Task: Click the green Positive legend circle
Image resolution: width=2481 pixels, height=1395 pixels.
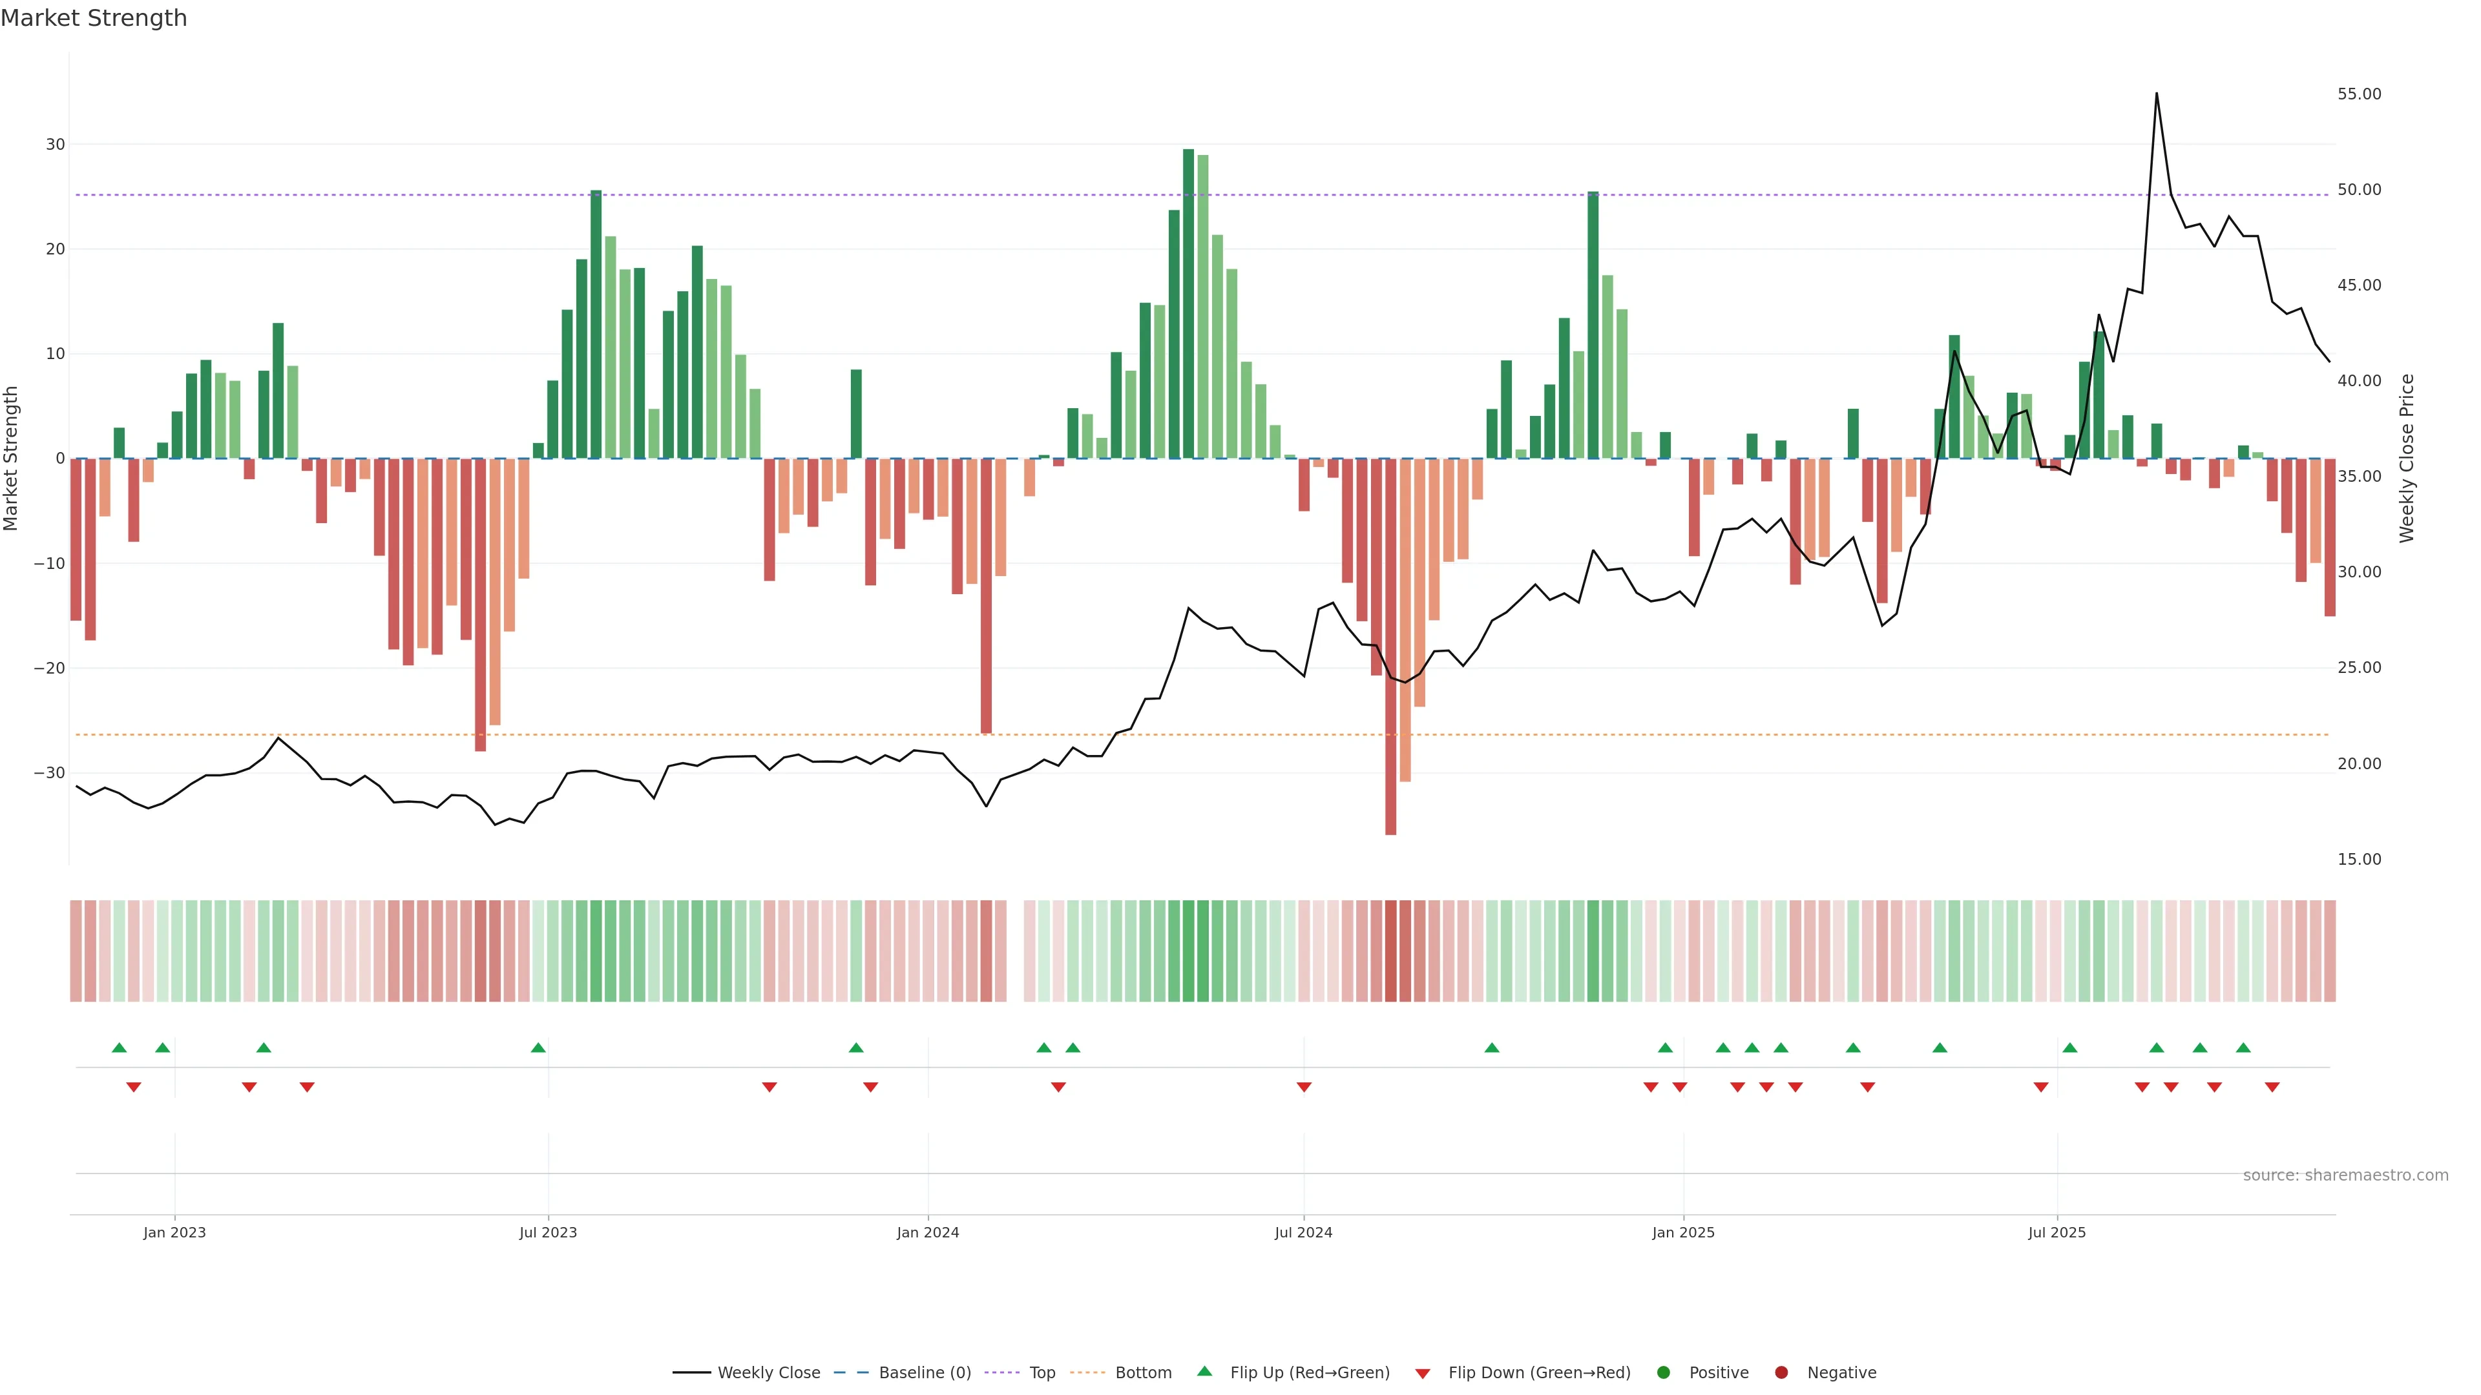Action: click(1663, 1373)
